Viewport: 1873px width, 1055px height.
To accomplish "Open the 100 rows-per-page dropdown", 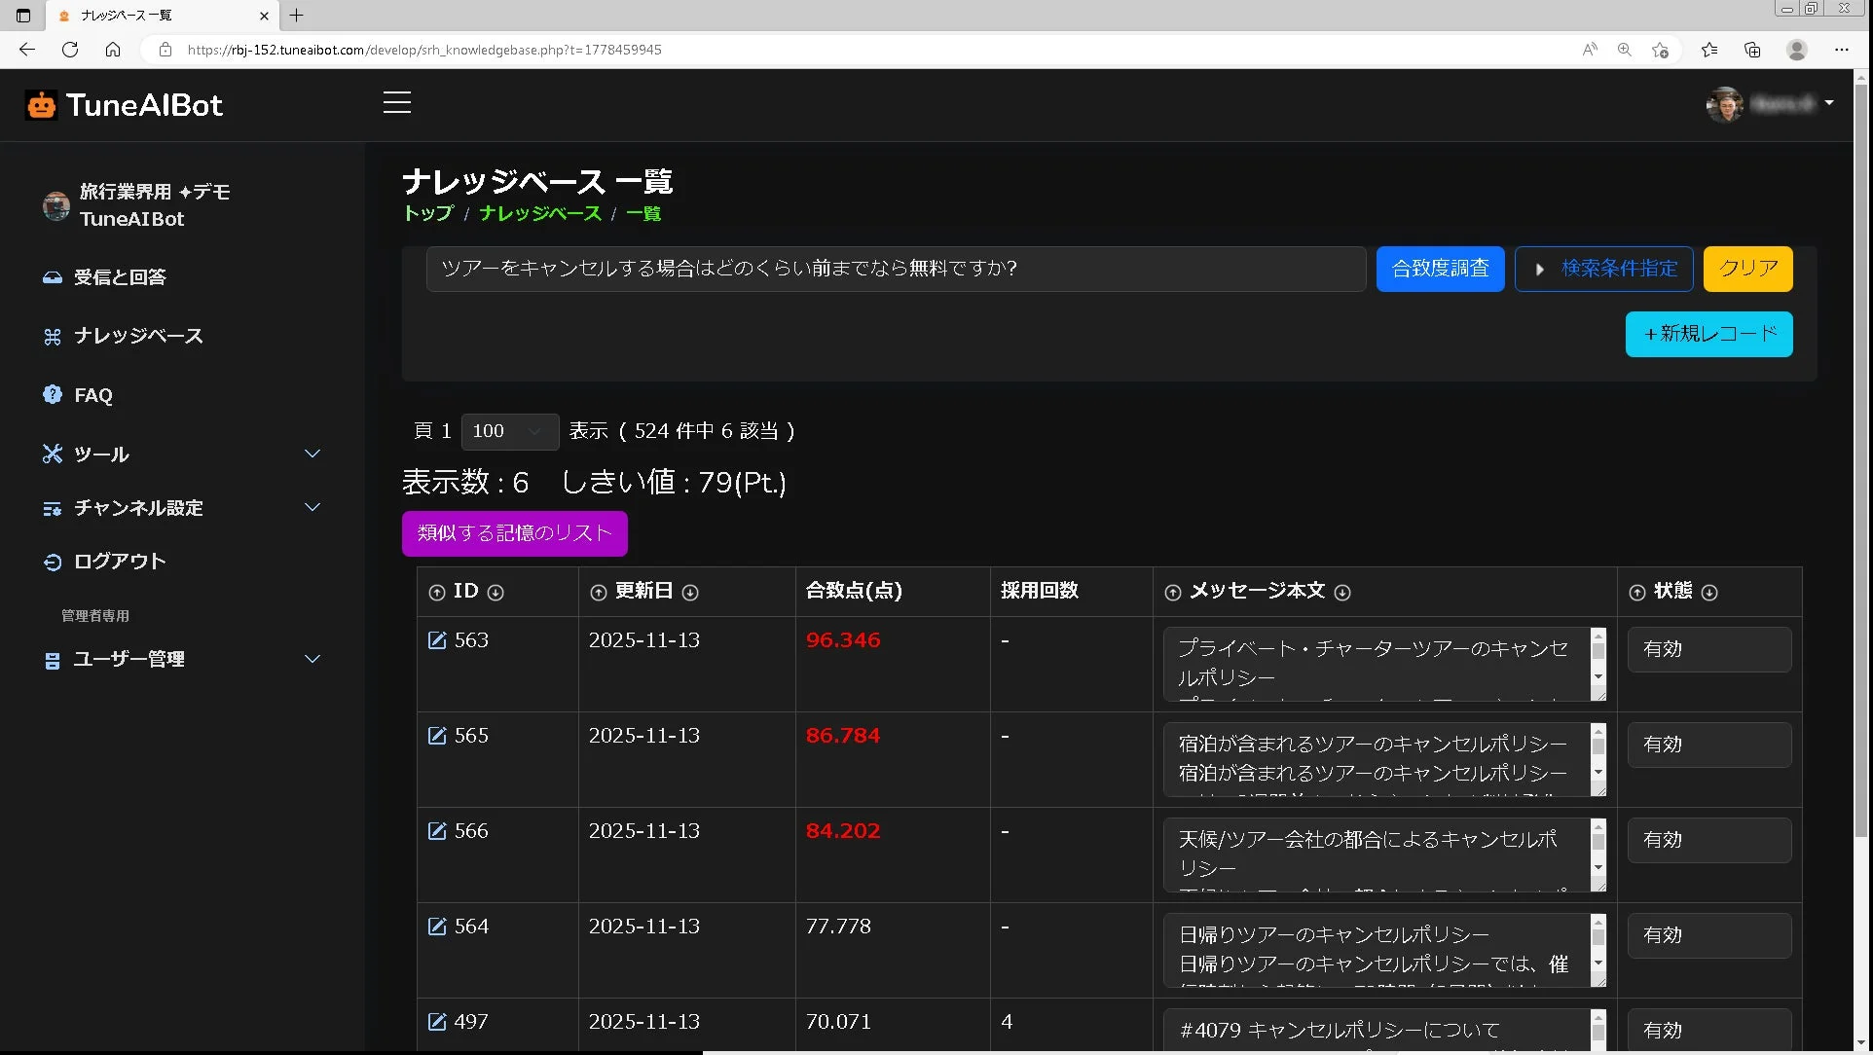I will tap(509, 431).
